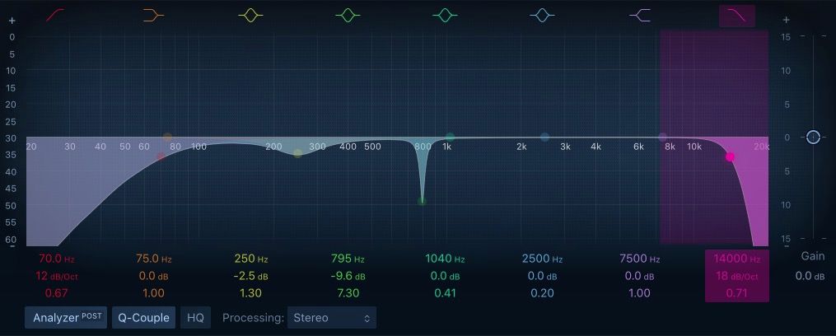This screenshot has height=336, width=836.
Task: Toggle the pink low-pass filter band icon
Action: pyautogui.click(x=736, y=15)
